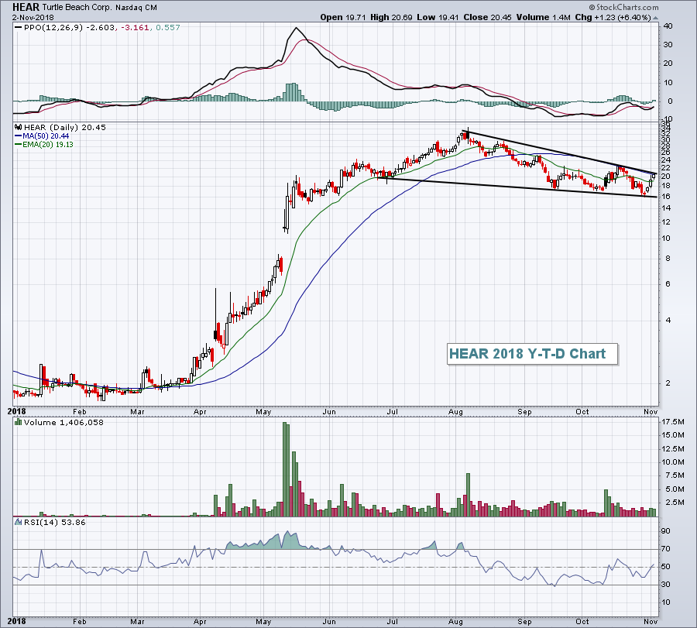Click the 7.5M volume axis label
Screen dimensions: 697x628
coord(674,475)
